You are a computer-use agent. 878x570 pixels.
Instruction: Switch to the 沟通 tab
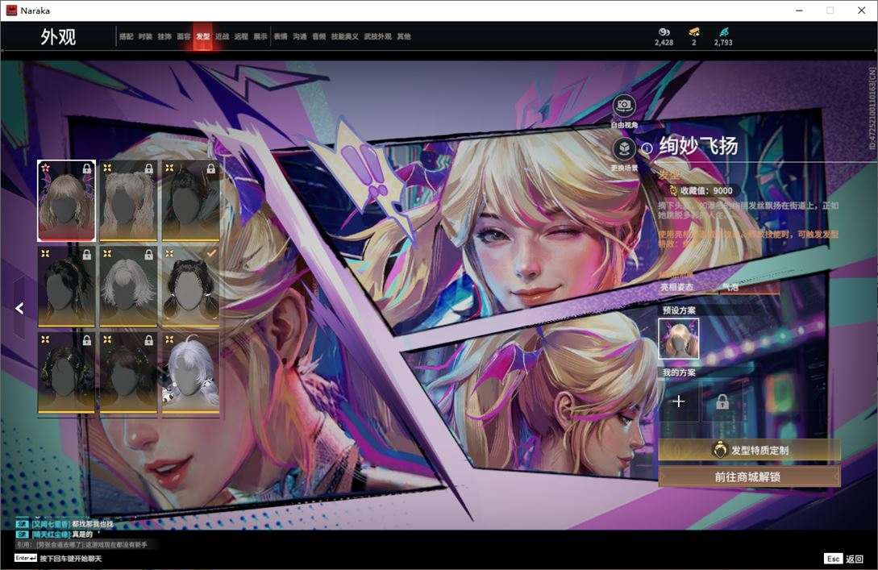300,36
